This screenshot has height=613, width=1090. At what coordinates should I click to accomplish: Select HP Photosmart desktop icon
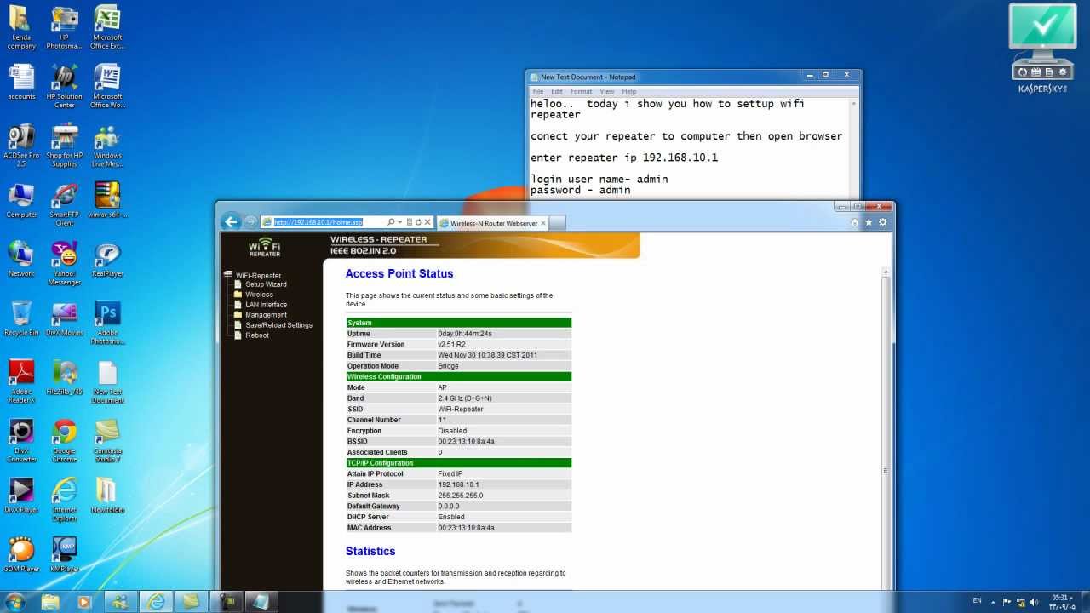(x=64, y=28)
